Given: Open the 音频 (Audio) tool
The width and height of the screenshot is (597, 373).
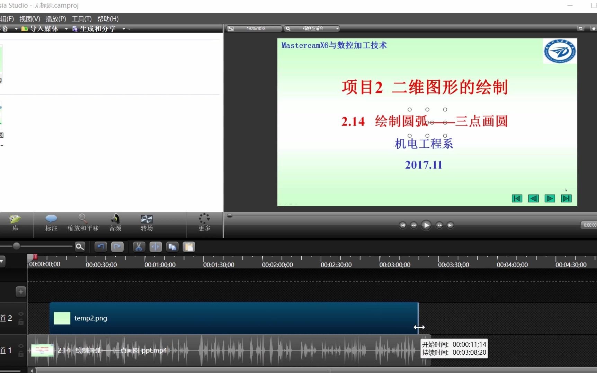Looking at the screenshot, I should pos(115,223).
